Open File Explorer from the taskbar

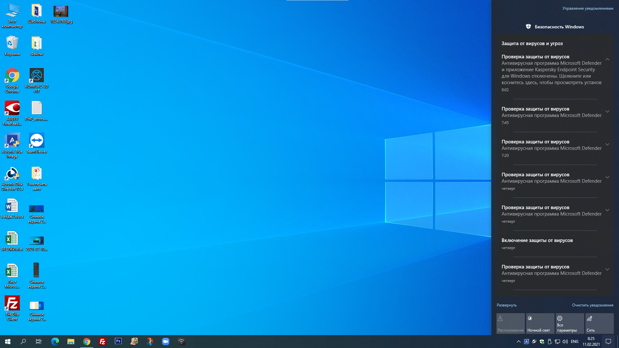(x=71, y=342)
